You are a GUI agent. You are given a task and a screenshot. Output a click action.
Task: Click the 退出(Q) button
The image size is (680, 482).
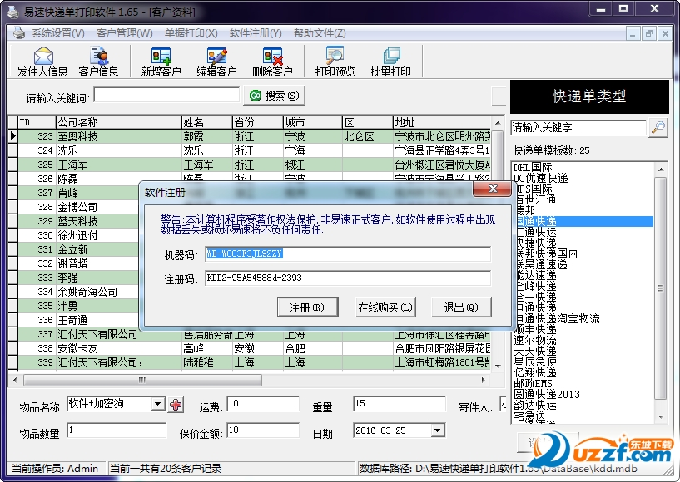point(461,307)
